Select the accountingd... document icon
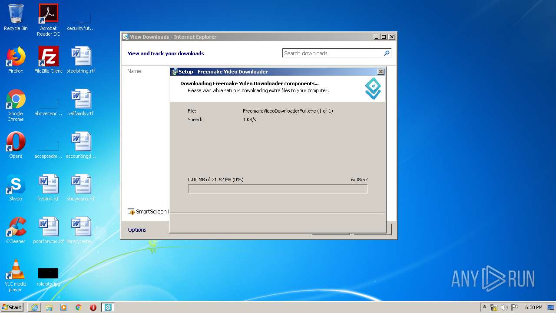This screenshot has width=556, height=313. 81,145
